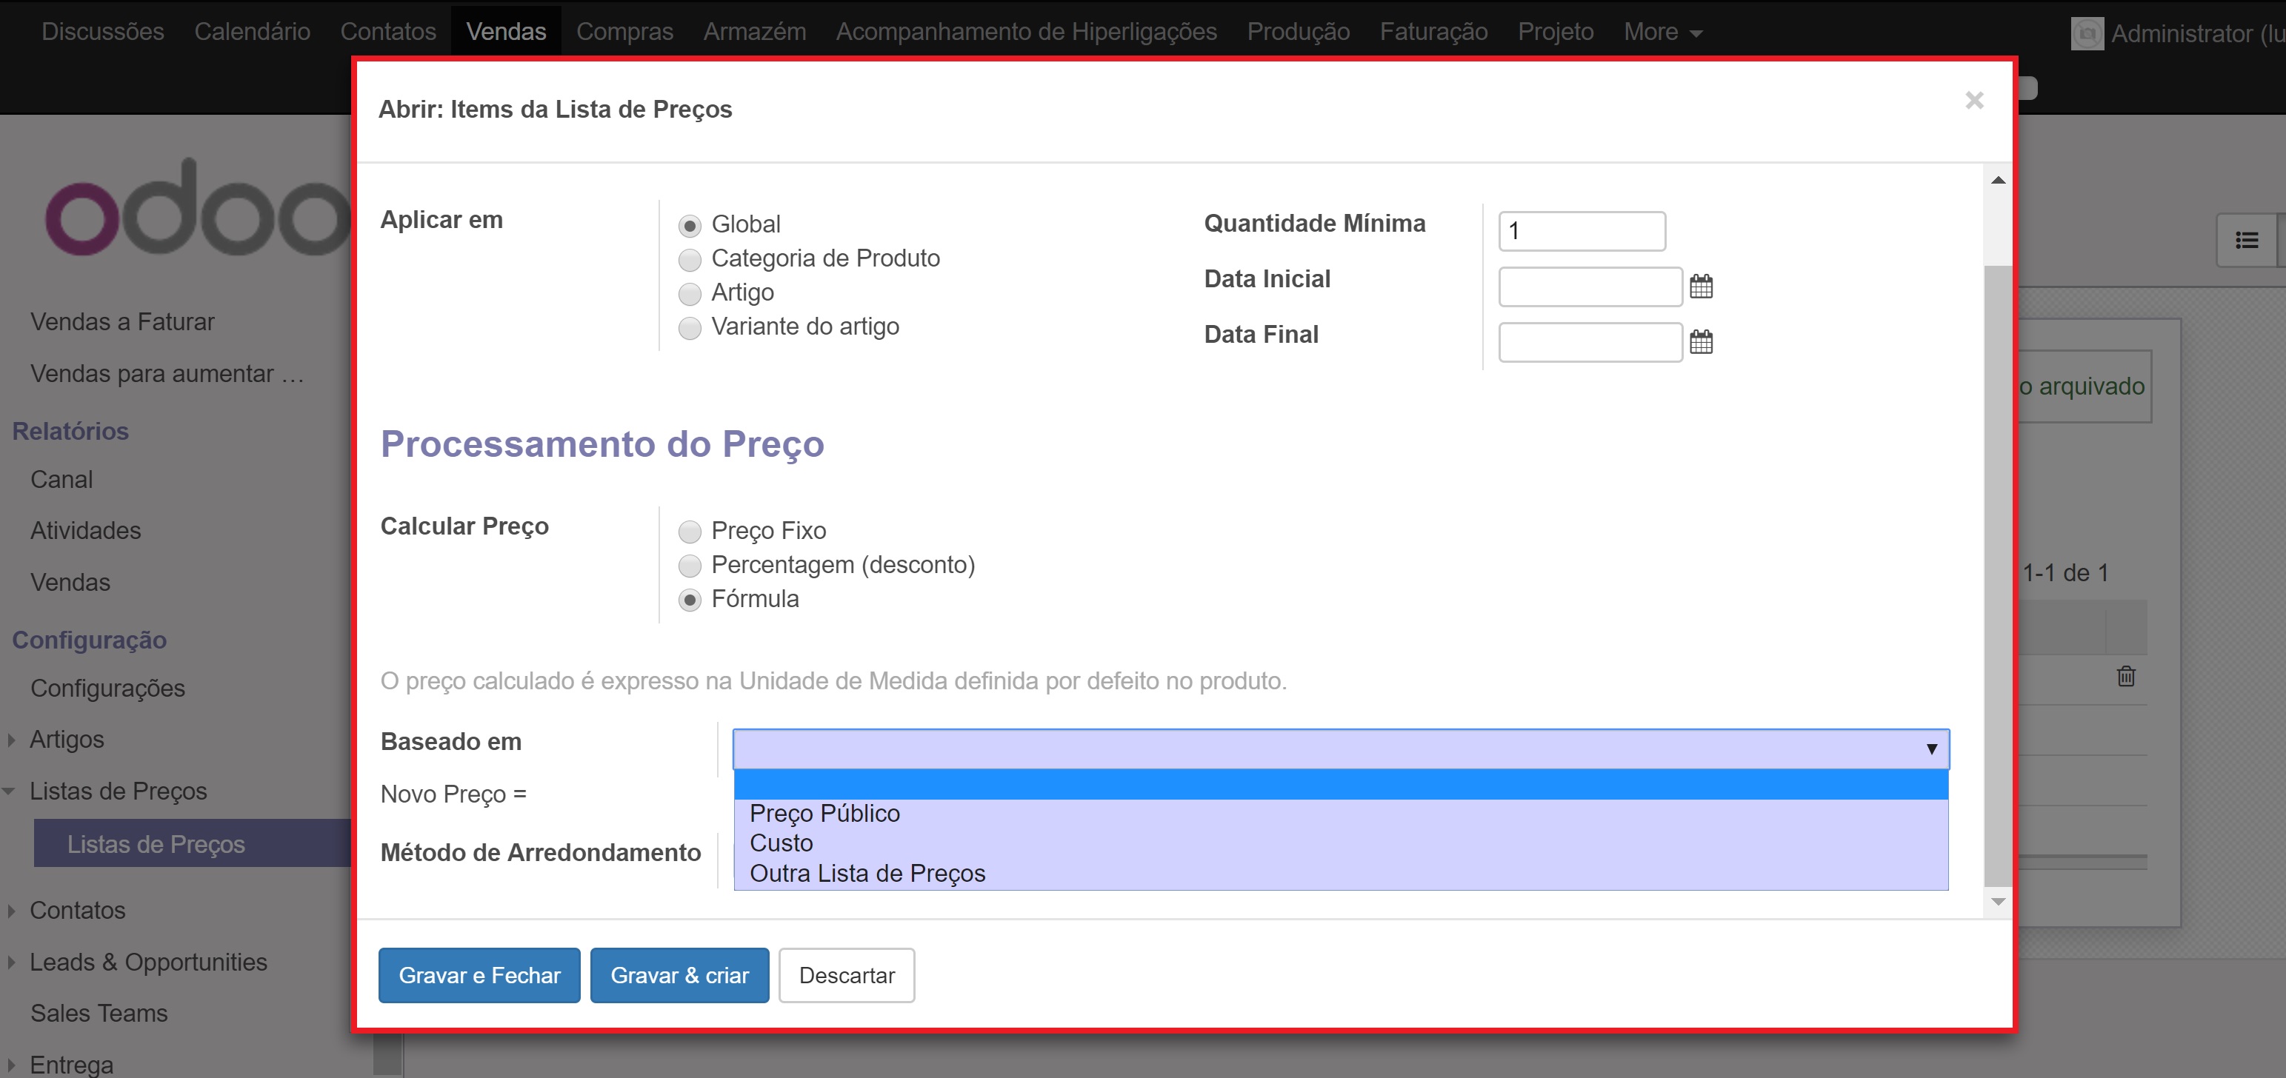Switch to list view icon
This screenshot has width=2286, height=1078.
tap(2246, 241)
